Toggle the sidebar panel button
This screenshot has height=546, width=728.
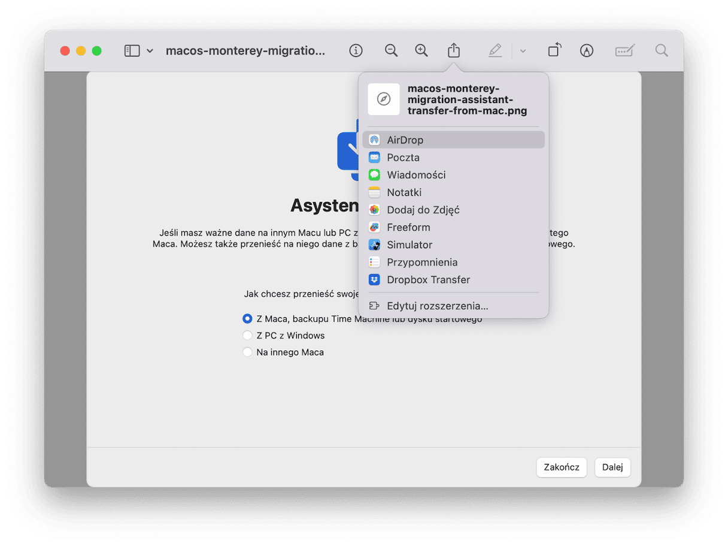pyautogui.click(x=132, y=51)
